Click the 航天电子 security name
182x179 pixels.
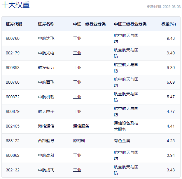pyautogui.click(x=46, y=111)
